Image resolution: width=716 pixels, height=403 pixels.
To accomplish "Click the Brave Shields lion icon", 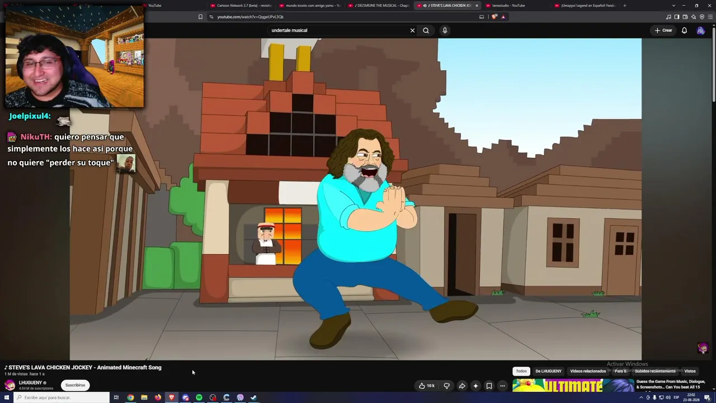I will [494, 17].
